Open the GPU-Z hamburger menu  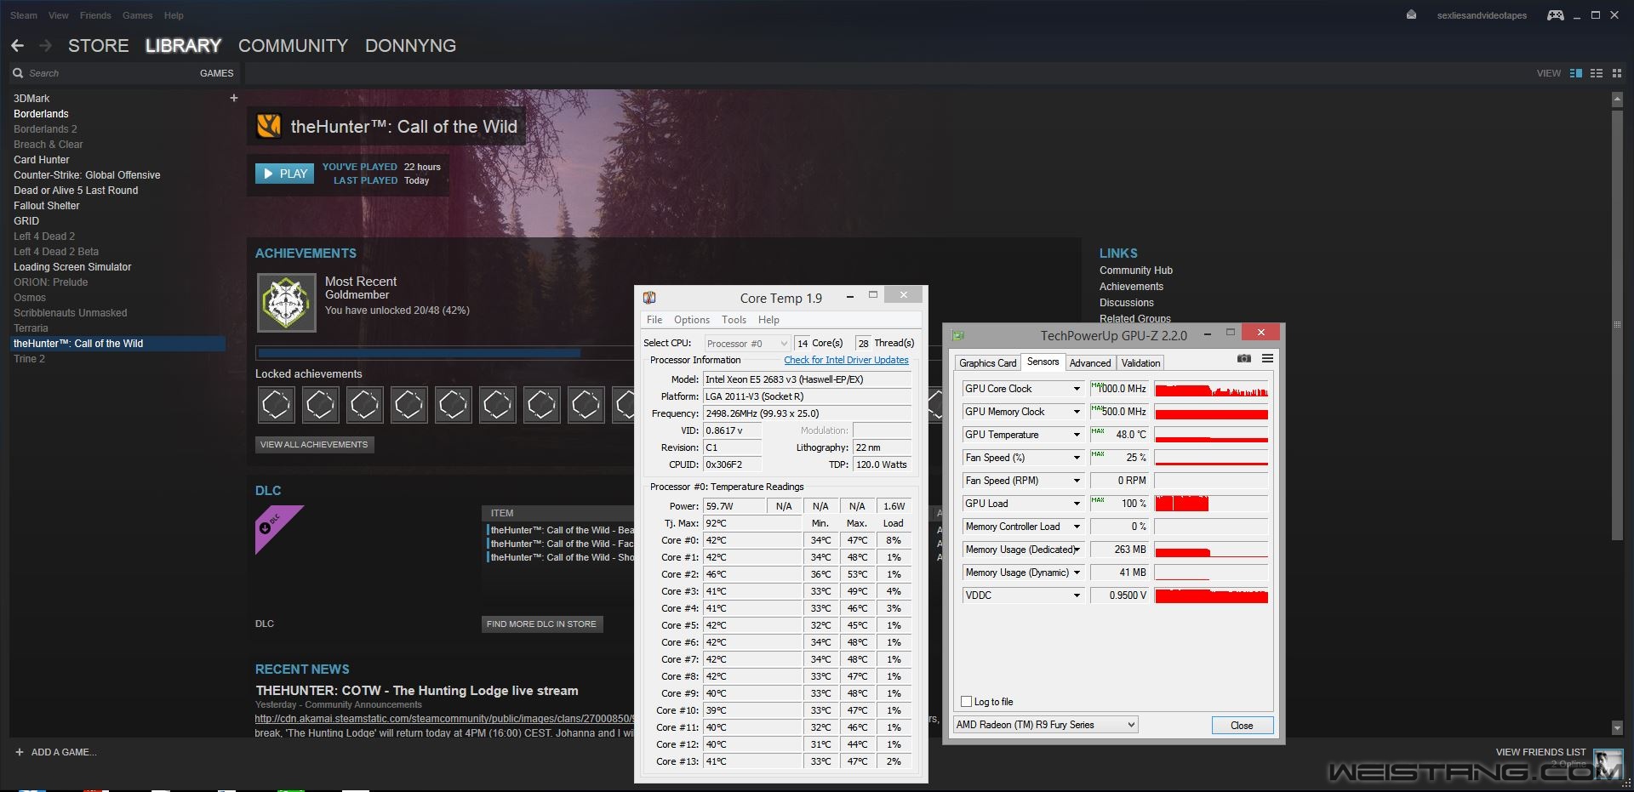click(1267, 359)
